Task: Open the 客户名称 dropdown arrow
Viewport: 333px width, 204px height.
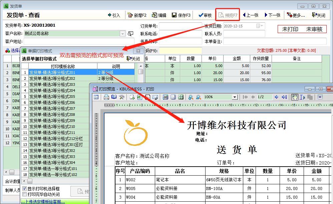Action: coord(122,34)
